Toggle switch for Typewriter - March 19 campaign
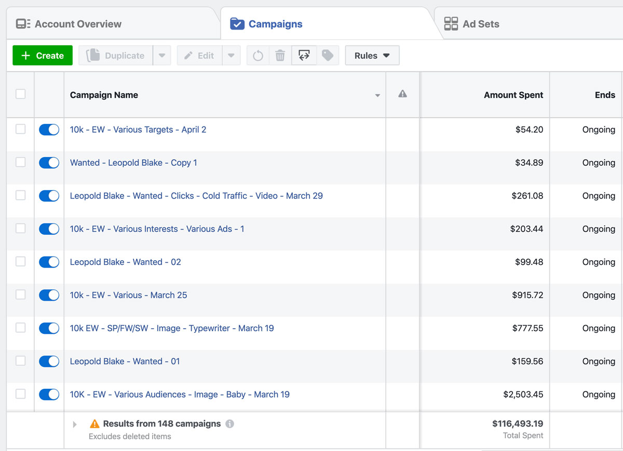623x451 pixels. (x=49, y=328)
